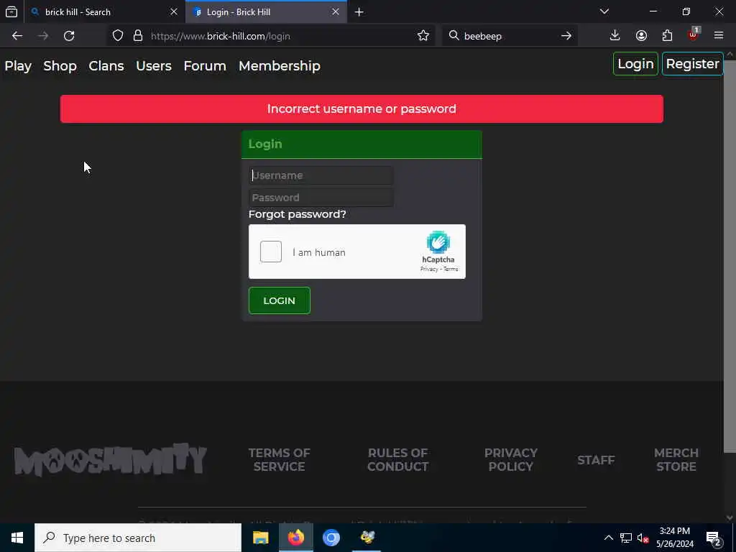This screenshot has height=552, width=736.
Task: Click the Register button in the header
Action: coord(692,64)
